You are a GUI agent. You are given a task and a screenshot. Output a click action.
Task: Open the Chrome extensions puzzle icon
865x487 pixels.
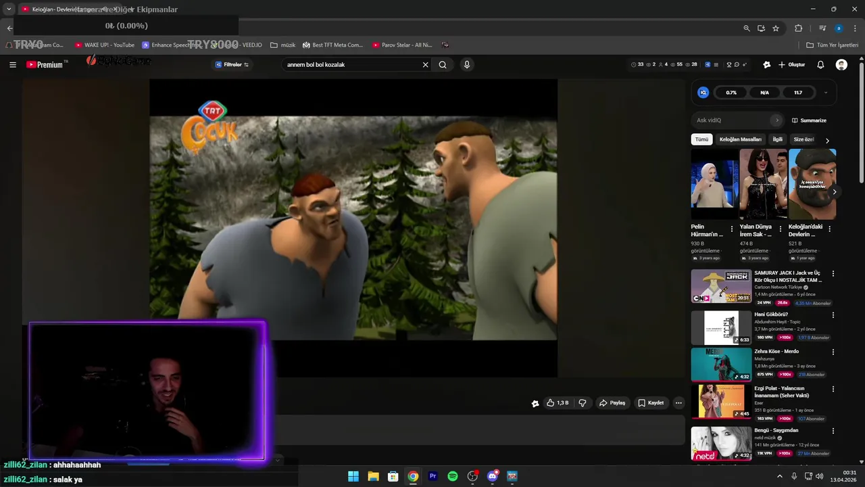pyautogui.click(x=798, y=28)
